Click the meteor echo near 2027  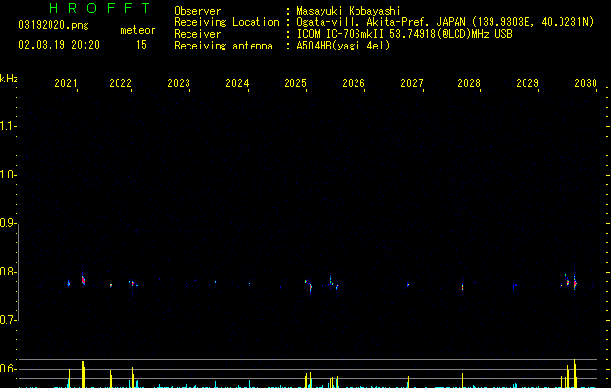coord(408,285)
